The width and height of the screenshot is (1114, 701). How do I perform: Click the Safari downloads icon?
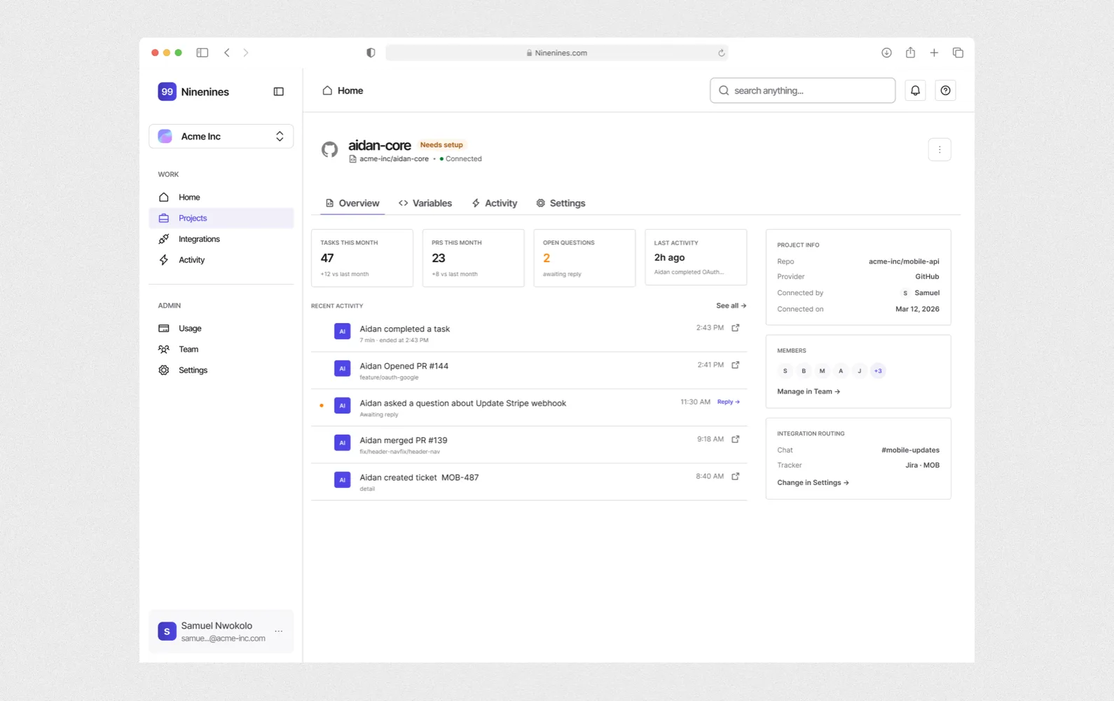tap(886, 53)
